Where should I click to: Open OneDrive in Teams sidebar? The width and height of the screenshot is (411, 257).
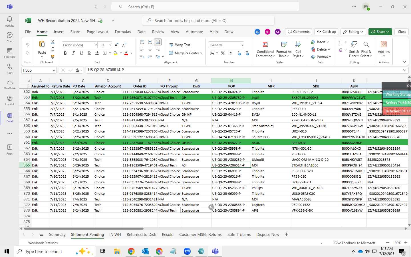(x=9, y=85)
